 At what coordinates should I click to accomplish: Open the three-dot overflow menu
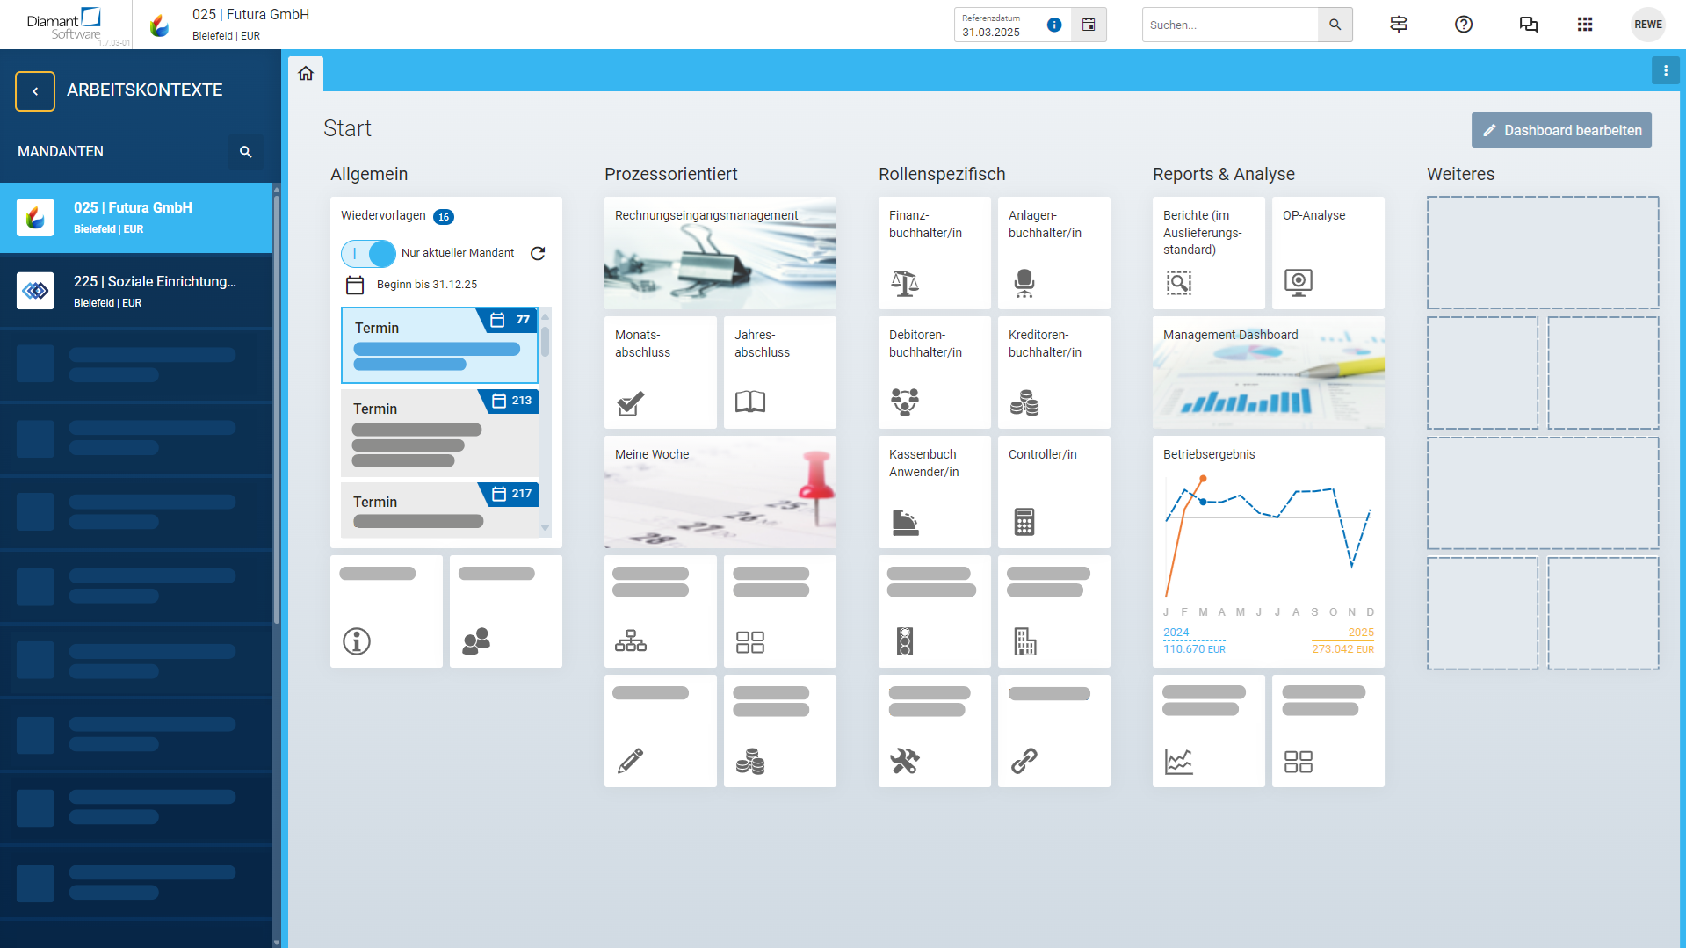tap(1665, 70)
